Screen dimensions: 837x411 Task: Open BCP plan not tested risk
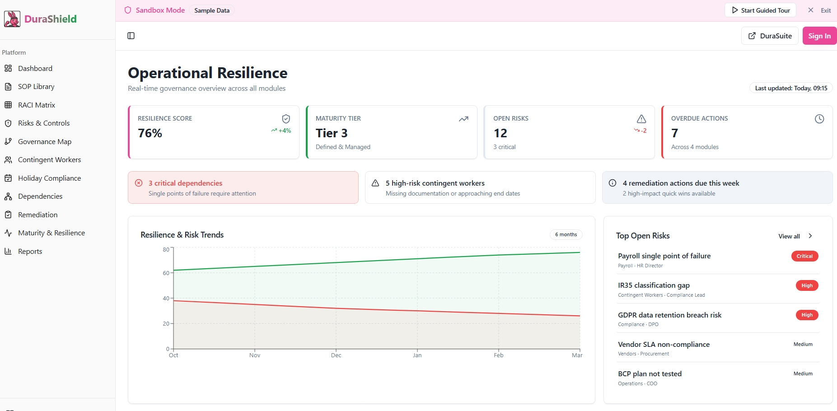click(718, 378)
